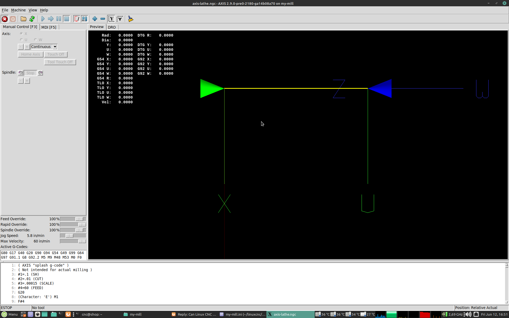Select the X axis radio button
The height and width of the screenshot is (318, 509).
tap(21, 34)
